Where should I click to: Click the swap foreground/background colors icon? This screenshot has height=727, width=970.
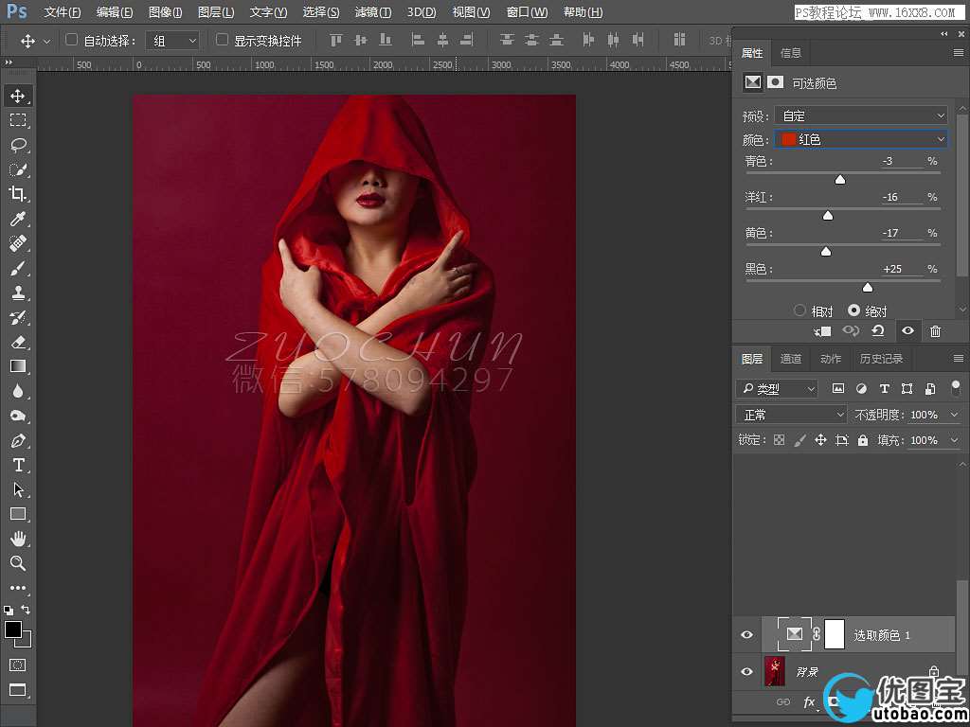point(26,610)
